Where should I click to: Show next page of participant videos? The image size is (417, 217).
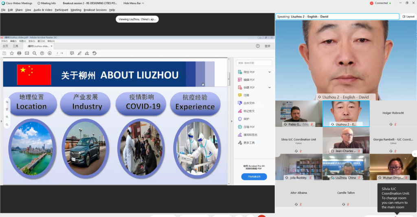coord(414,154)
